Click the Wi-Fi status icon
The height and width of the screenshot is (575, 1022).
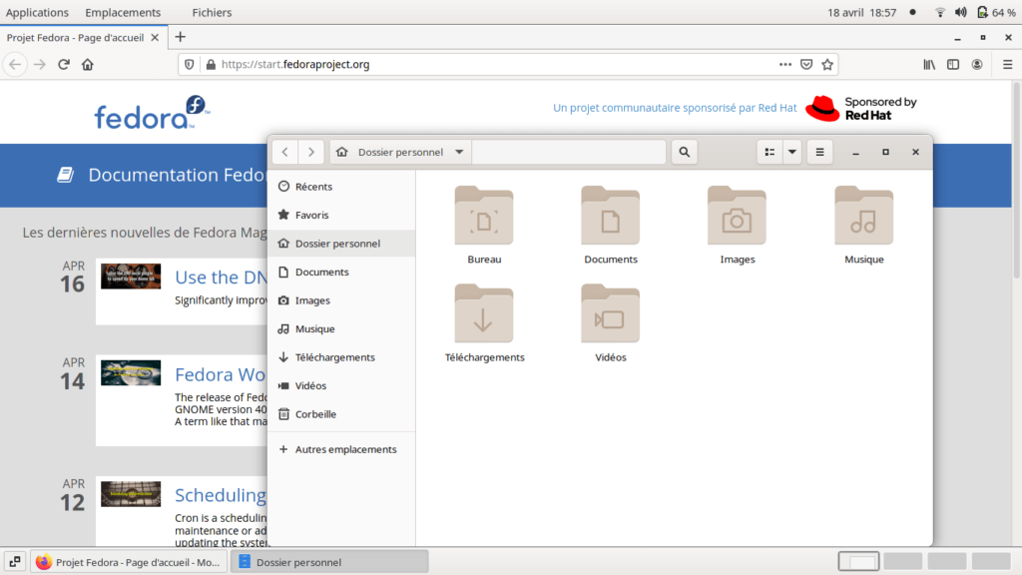(x=940, y=12)
